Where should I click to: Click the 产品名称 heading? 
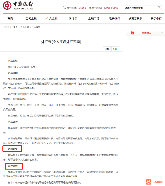click(13, 61)
